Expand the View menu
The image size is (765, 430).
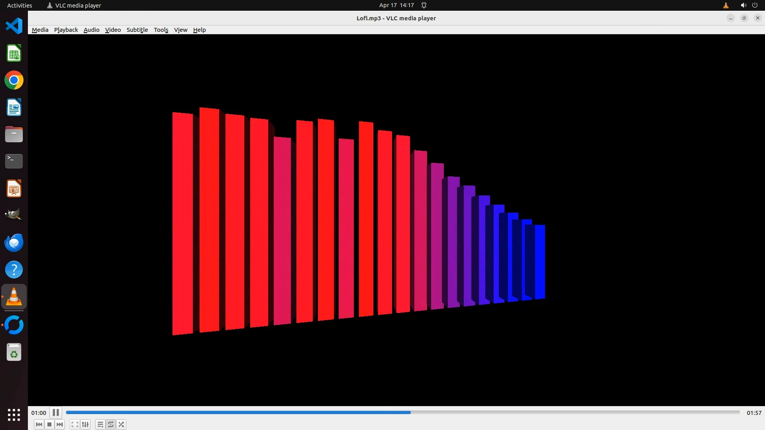(x=180, y=30)
